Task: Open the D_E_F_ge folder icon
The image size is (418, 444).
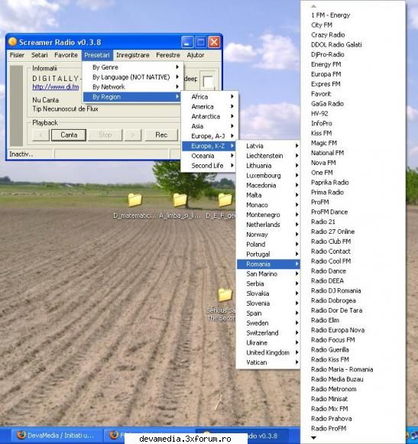Action: (225, 200)
